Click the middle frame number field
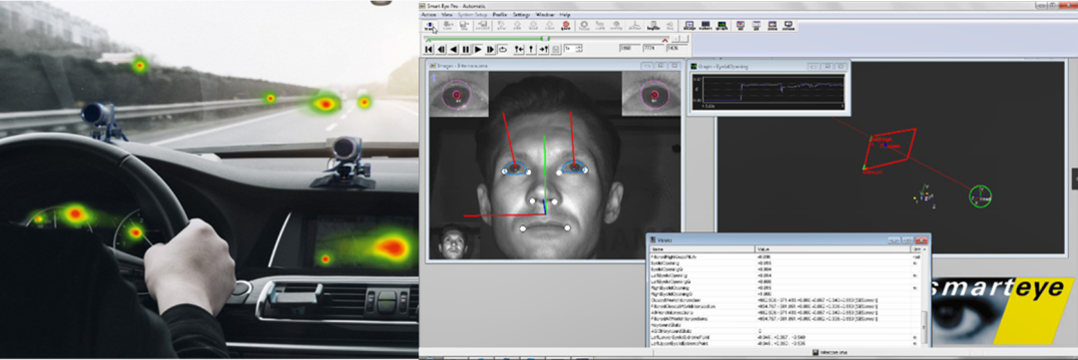Viewport: 1078px width, 360px height. coord(653,48)
